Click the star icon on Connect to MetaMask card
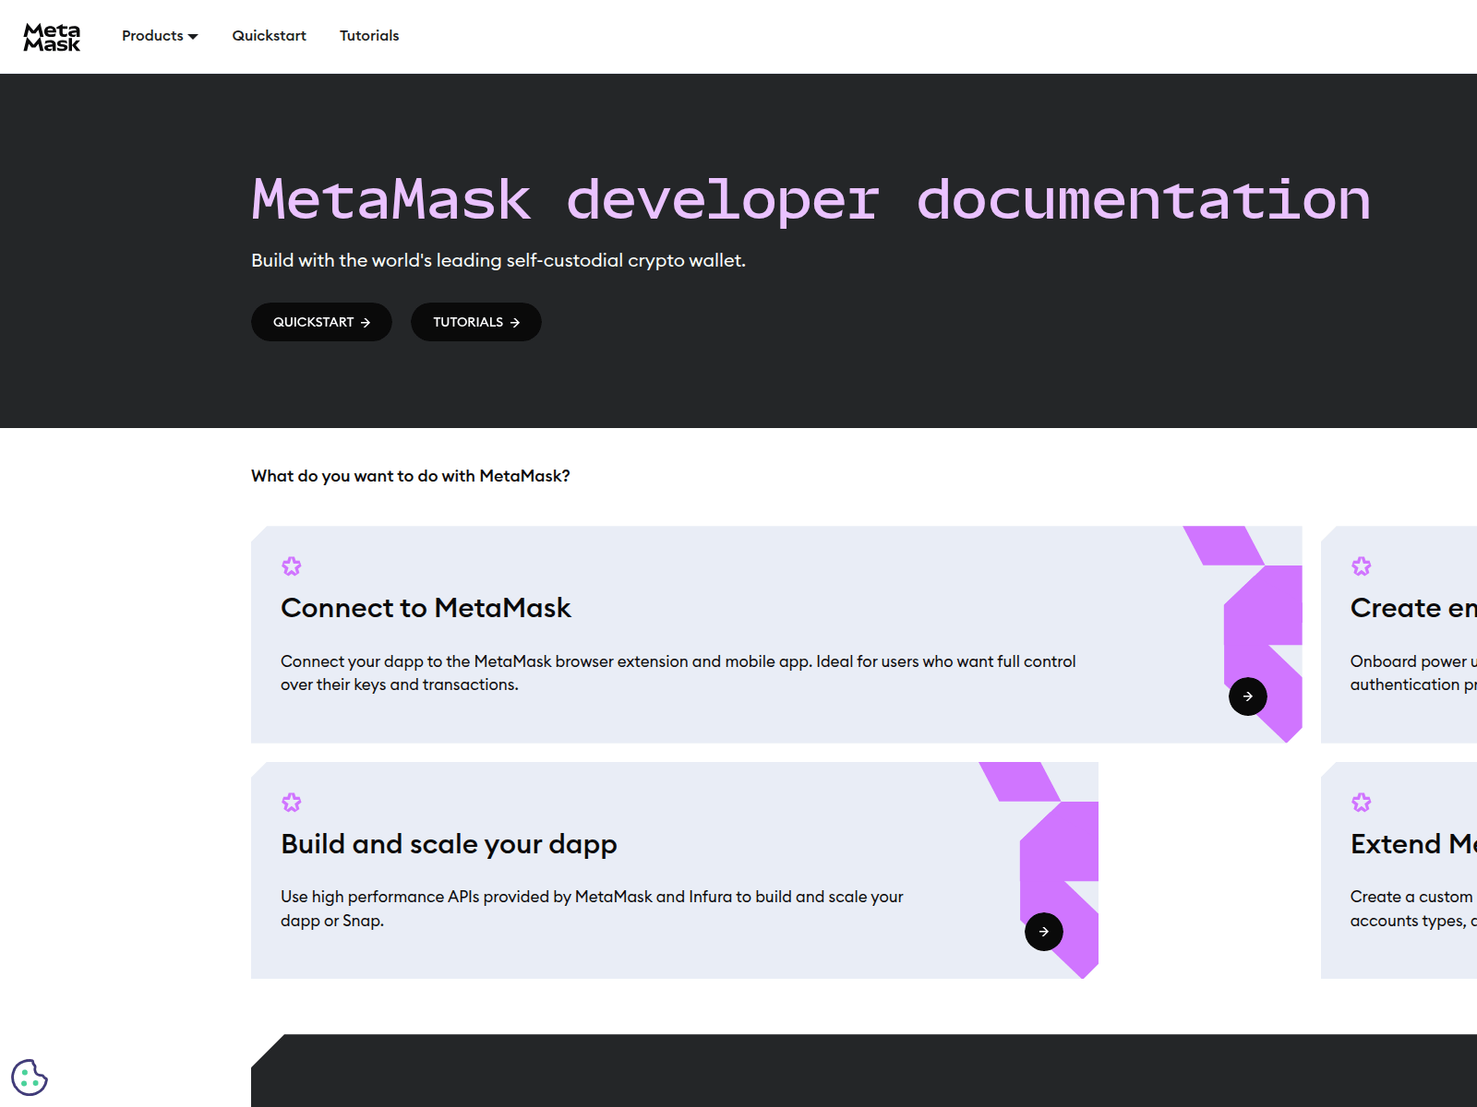 click(292, 565)
